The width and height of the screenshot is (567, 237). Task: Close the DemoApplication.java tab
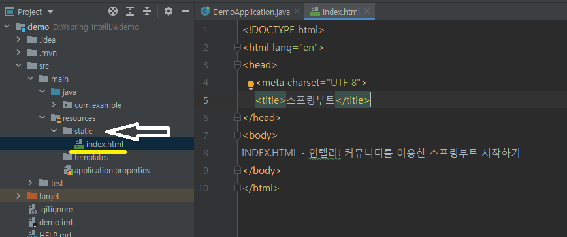297,12
